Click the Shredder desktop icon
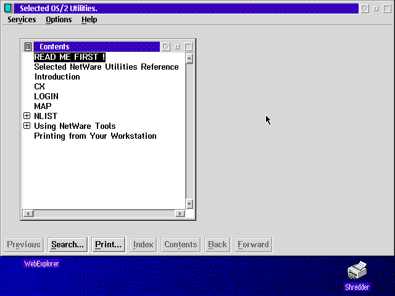 (357, 270)
